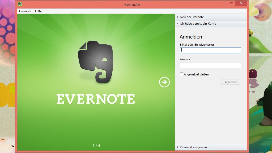Click the Passwort input field
Image resolution: width=272 pixels, height=153 pixels.
point(210,65)
